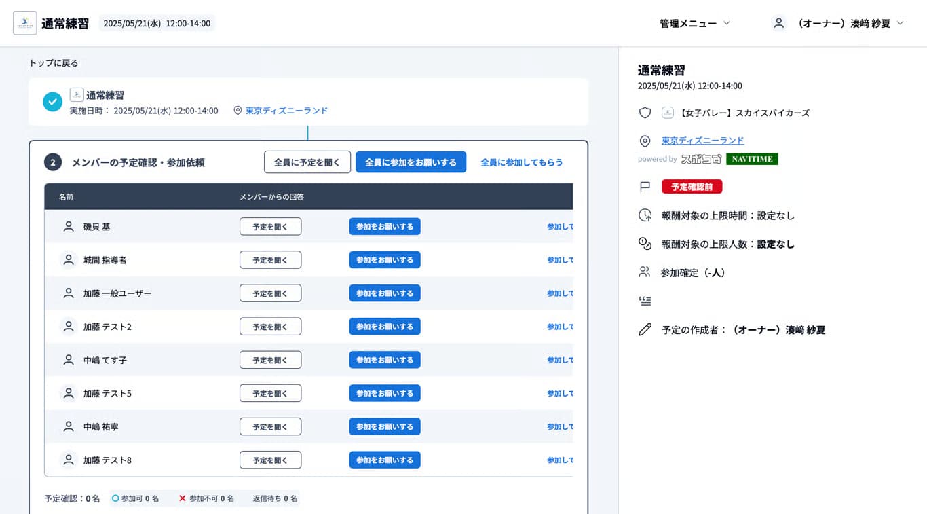
Task: Click the red 予定確認前 status badge
Action: [692, 186]
